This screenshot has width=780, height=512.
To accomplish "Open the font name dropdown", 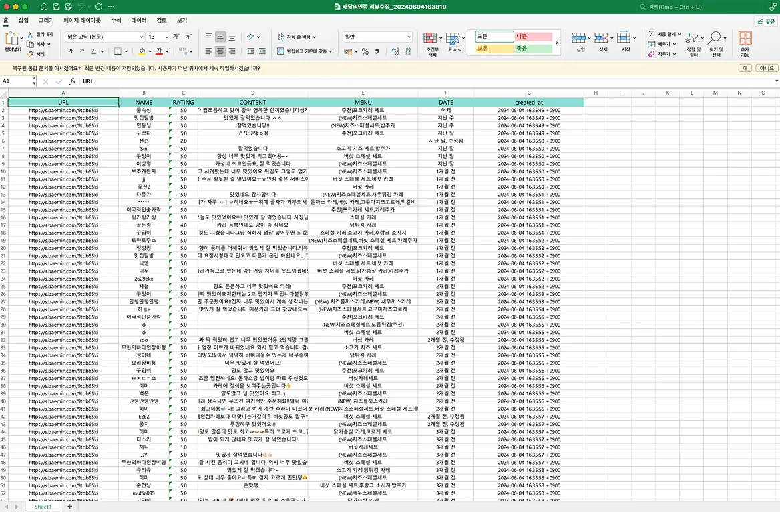I will click(x=140, y=37).
